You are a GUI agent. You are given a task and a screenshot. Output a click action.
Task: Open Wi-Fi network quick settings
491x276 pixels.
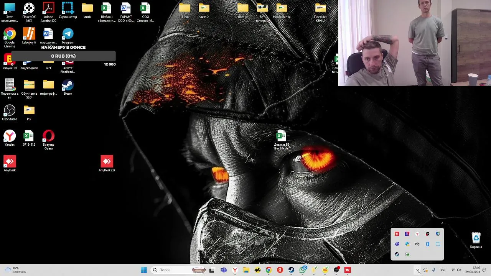pyautogui.click(x=453, y=270)
